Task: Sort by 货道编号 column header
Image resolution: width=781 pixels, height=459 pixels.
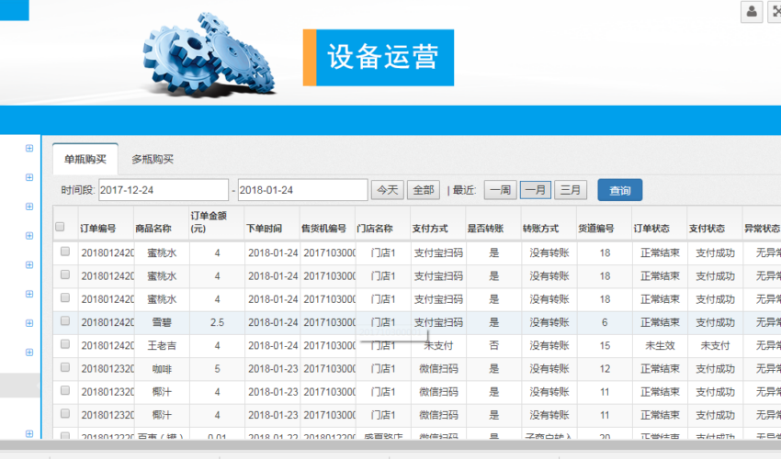Action: click(596, 229)
